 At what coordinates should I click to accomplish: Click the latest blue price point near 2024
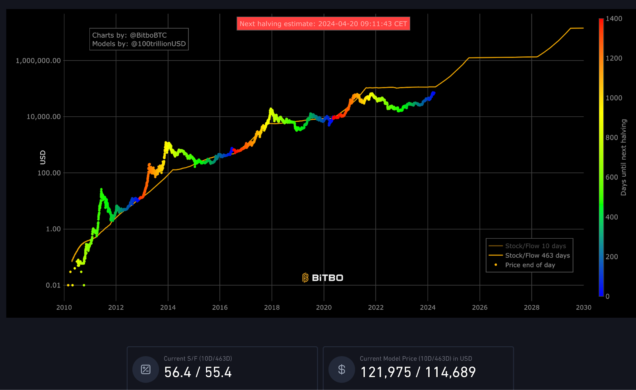[433, 93]
